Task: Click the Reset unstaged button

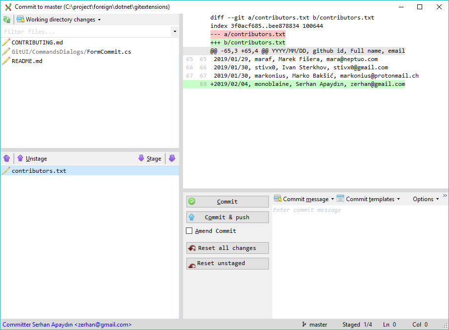Action: [x=227, y=263]
